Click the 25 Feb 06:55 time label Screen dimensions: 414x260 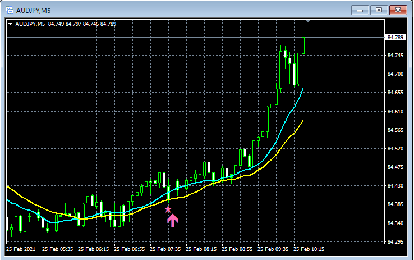tap(130, 249)
